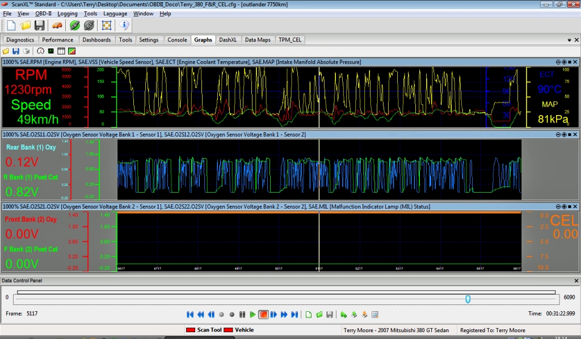Click the table layout icon in Graphs toolbar

61,51
